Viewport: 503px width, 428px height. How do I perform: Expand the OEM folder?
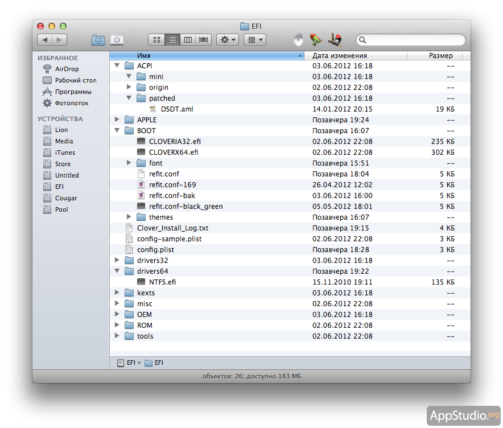coord(117,314)
